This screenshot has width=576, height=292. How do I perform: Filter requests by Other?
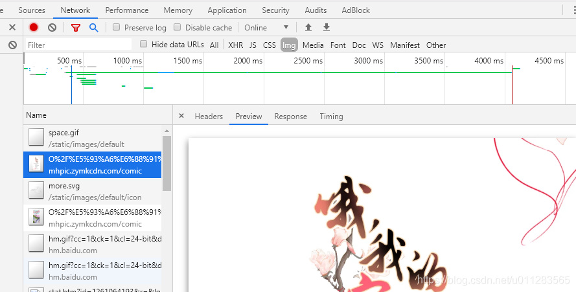click(x=436, y=45)
